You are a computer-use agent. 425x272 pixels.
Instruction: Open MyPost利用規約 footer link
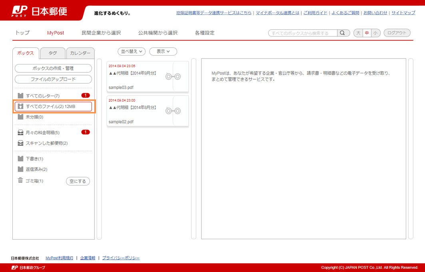click(59, 258)
